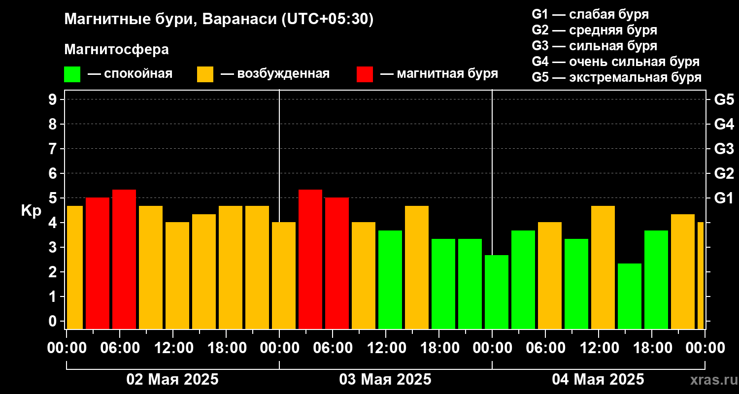Image resolution: width=739 pixels, height=394 pixels.
Task: Click the 'G3 — сильная буря' legend line
Action: point(595,46)
